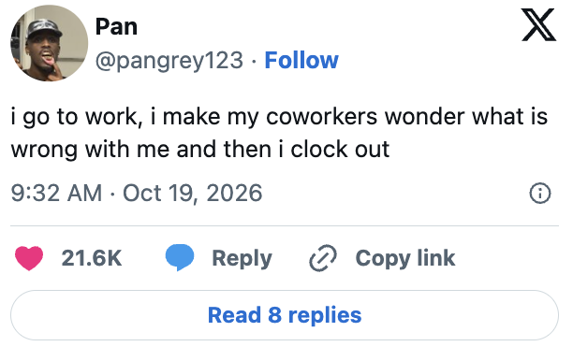
Task: Click the word 'wrong' in the tweet
Action: 44,151
